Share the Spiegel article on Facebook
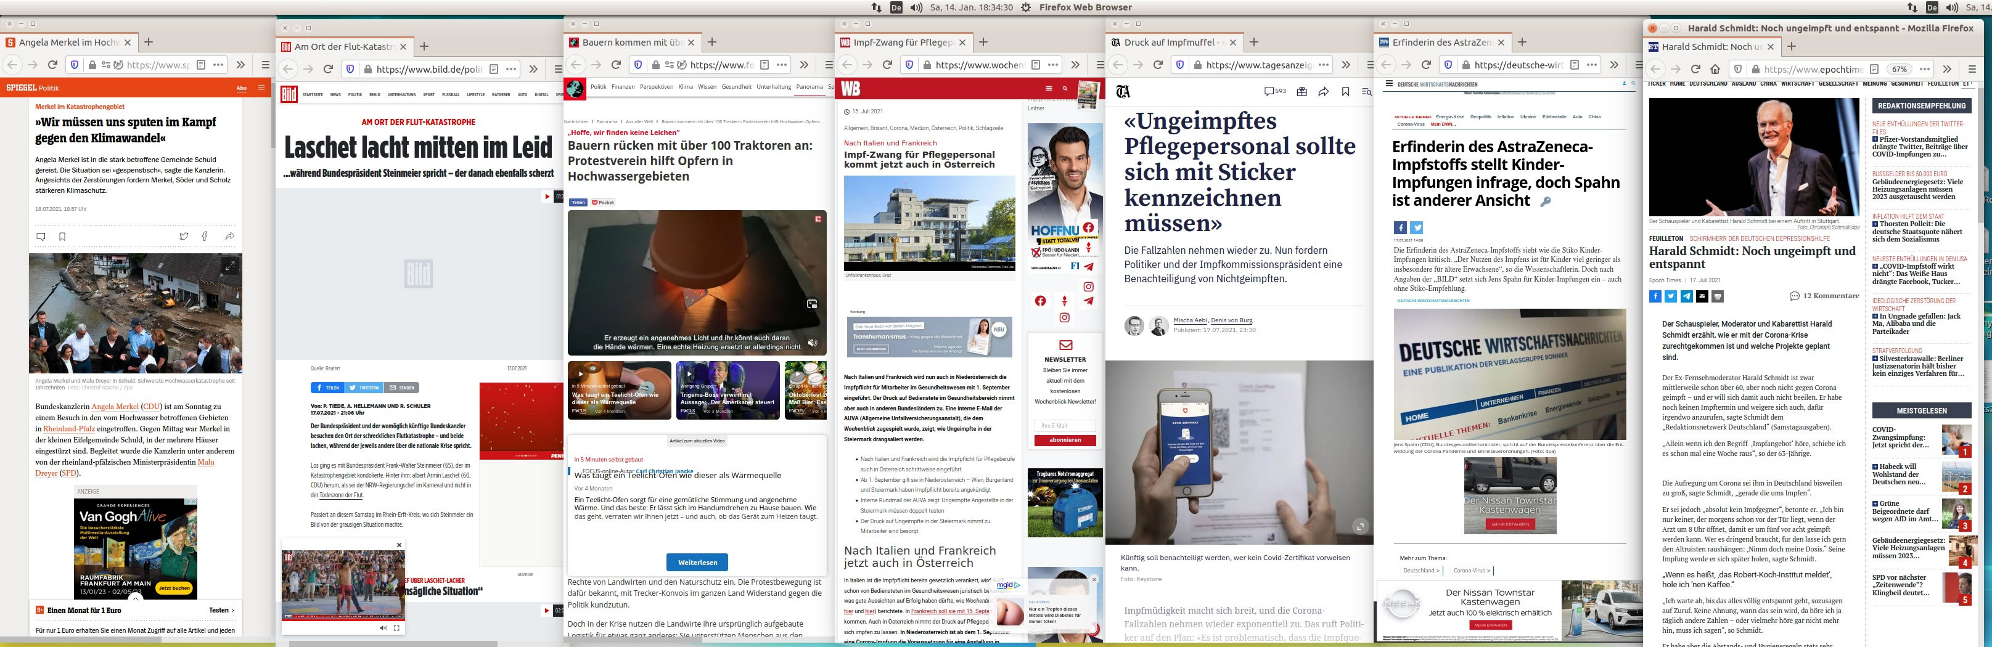The height and width of the screenshot is (647, 1992). click(x=205, y=237)
